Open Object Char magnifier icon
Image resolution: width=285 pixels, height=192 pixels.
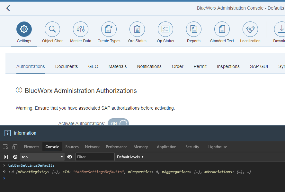pos(52,29)
